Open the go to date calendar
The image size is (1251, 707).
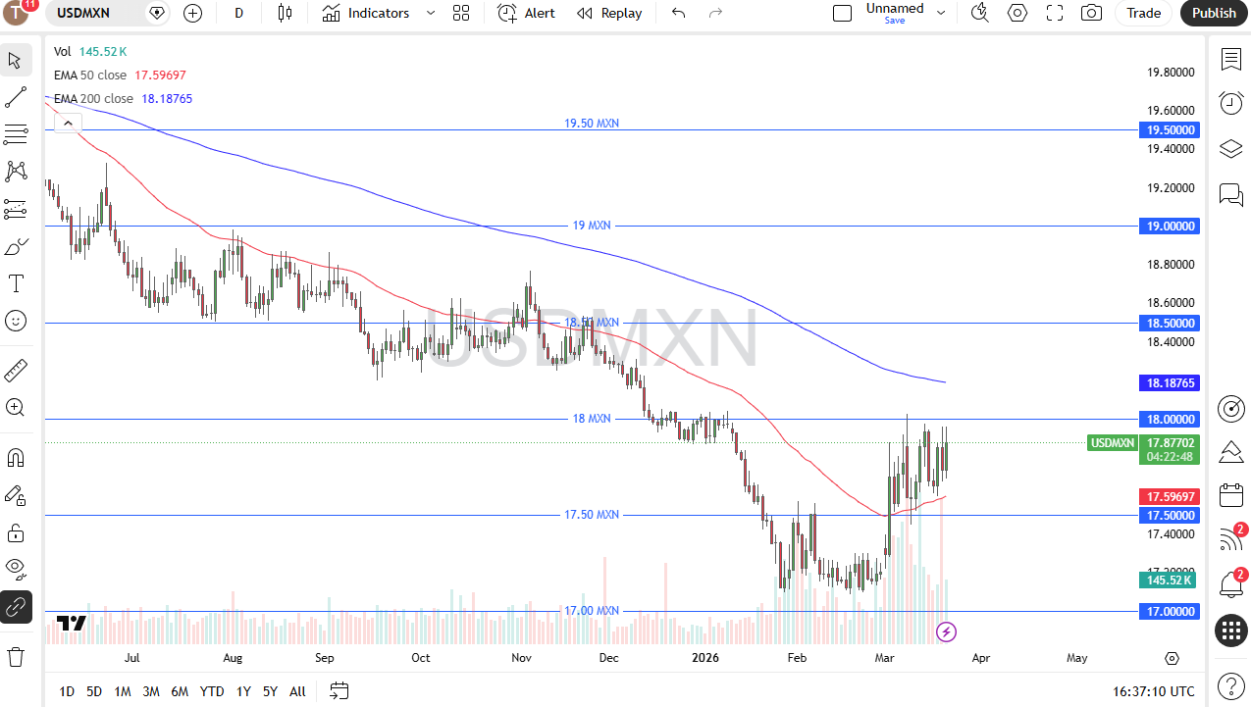pos(339,691)
